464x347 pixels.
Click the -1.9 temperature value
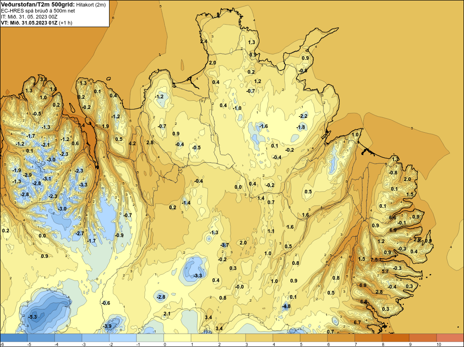[17, 170]
